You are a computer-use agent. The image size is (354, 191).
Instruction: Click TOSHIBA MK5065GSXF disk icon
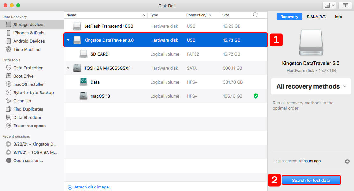click(77, 68)
